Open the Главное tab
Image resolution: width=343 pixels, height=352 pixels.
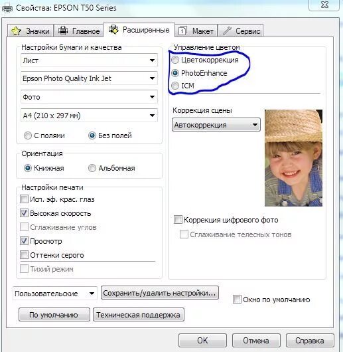(x=79, y=31)
